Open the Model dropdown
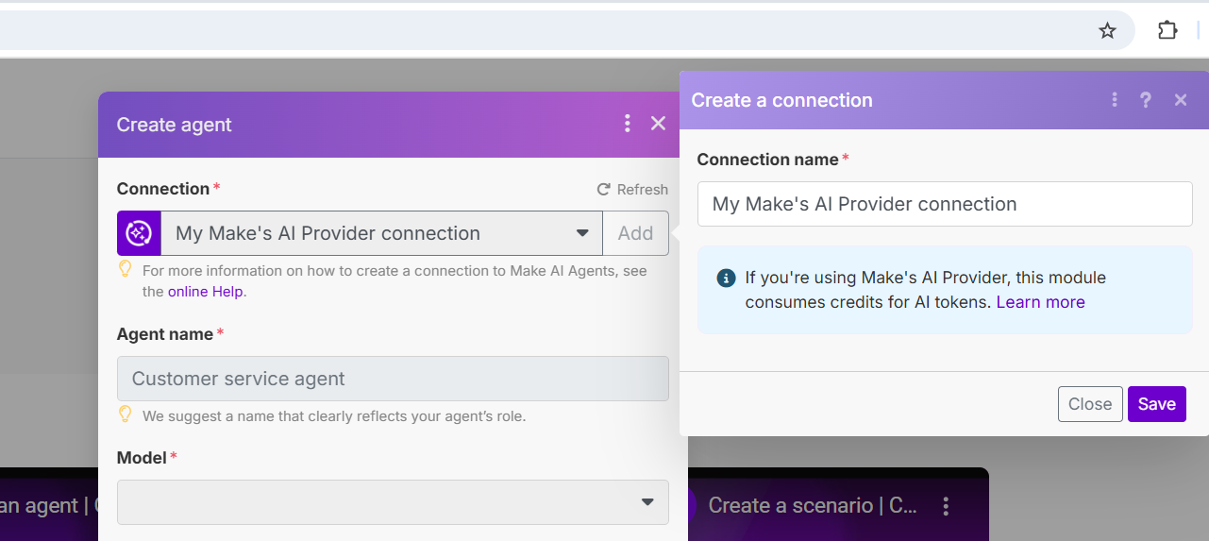The width and height of the screenshot is (1209, 541). pos(647,502)
